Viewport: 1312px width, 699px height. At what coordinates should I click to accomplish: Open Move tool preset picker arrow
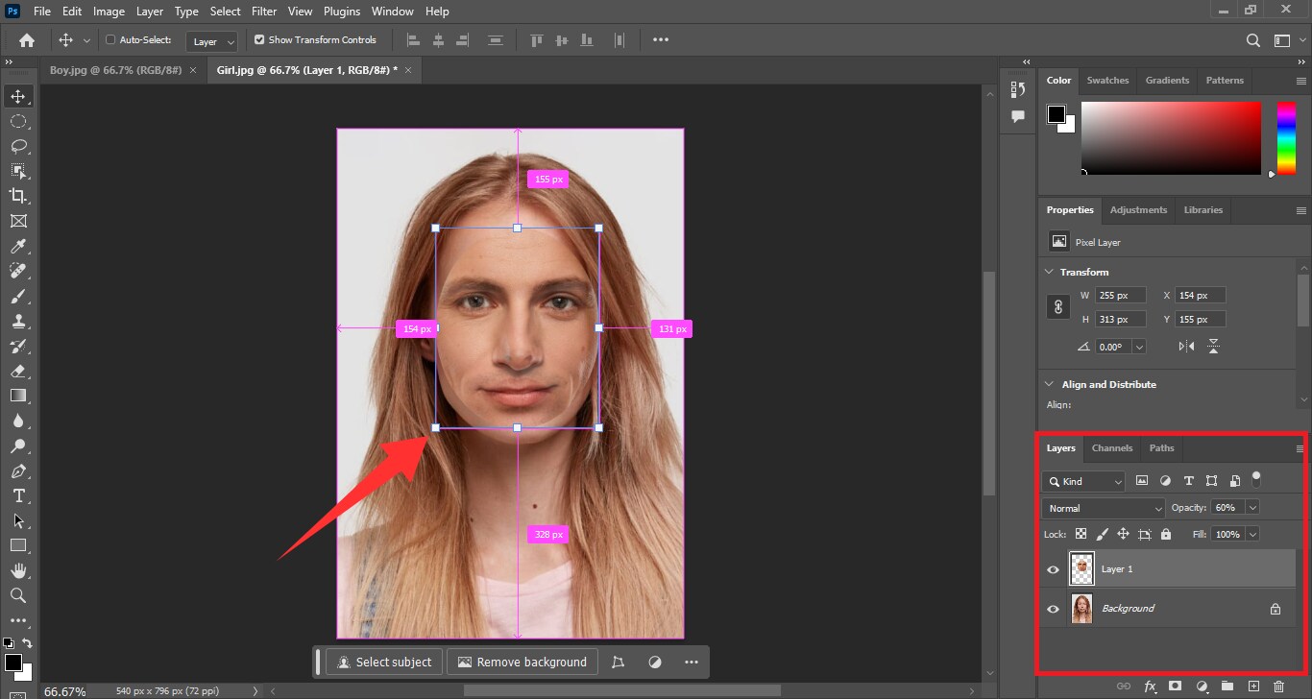[x=86, y=40]
